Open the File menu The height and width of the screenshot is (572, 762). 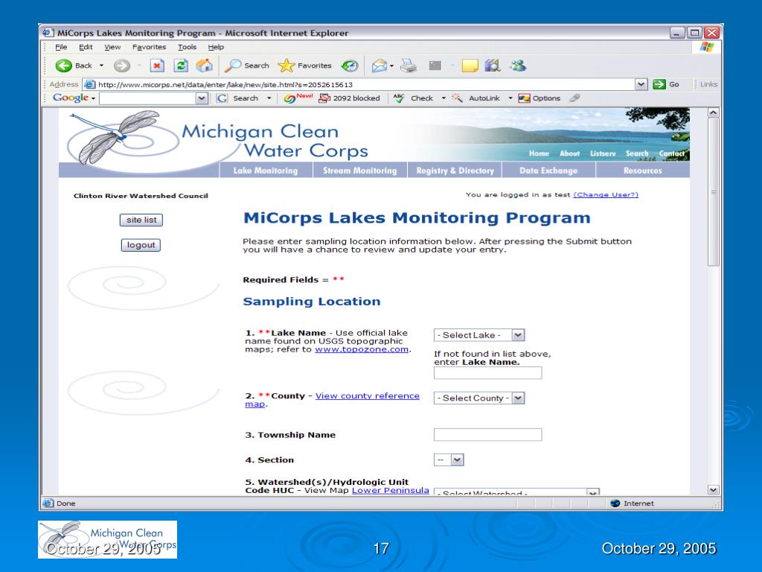(61, 47)
